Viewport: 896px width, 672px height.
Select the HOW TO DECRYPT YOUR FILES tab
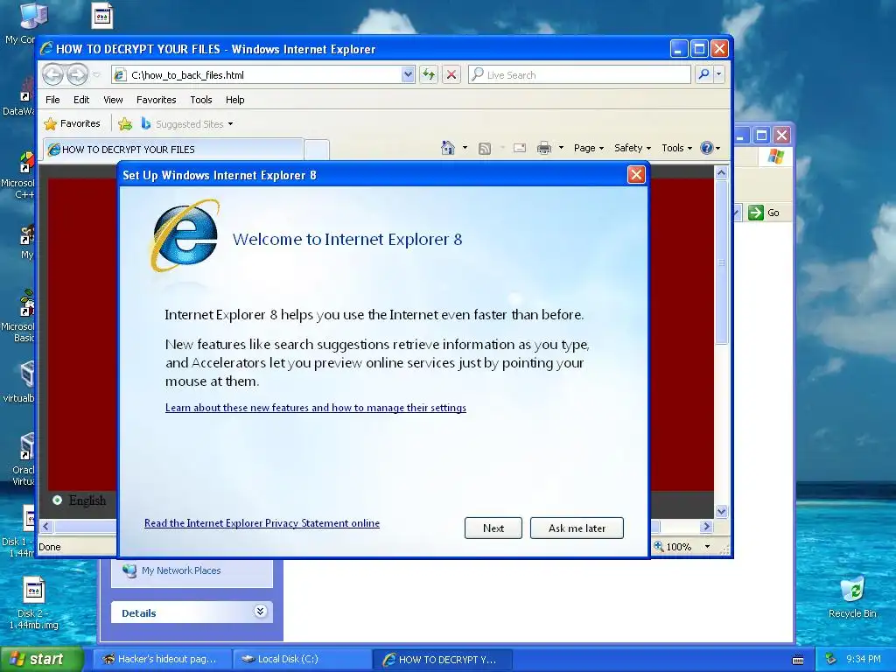click(x=174, y=149)
